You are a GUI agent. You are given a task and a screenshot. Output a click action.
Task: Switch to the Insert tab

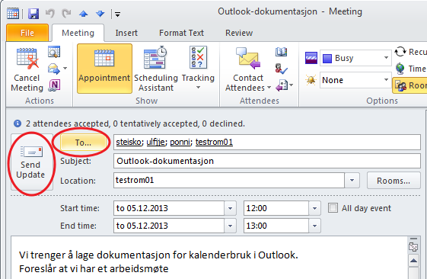tap(126, 33)
